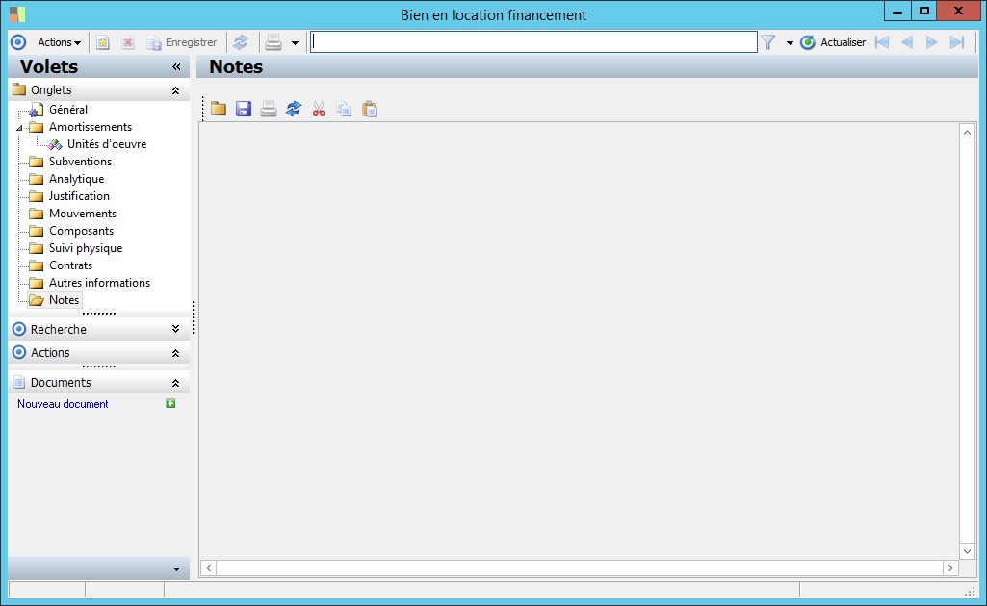Open the Suivi physique folder
The image size is (987, 606).
(86, 248)
